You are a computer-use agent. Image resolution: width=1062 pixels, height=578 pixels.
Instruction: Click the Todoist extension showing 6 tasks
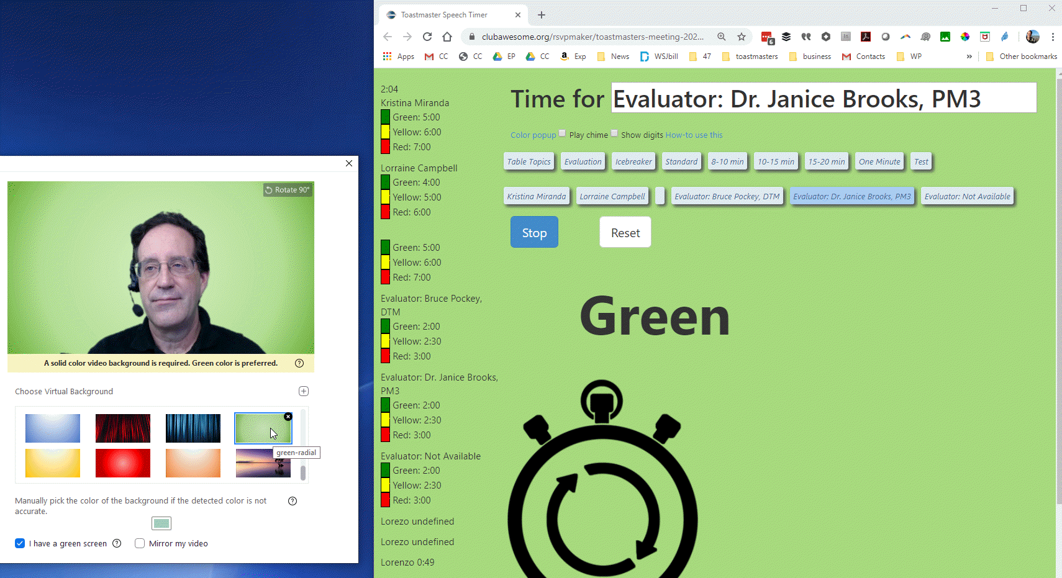(766, 37)
